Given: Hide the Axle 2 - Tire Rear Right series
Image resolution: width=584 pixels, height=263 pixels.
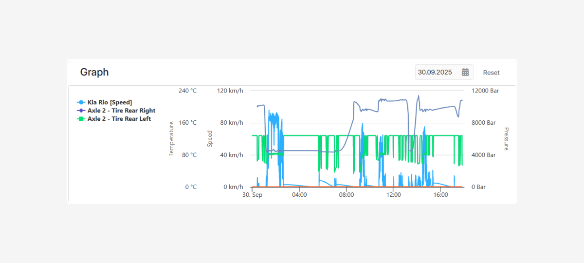Looking at the screenshot, I should (121, 111).
